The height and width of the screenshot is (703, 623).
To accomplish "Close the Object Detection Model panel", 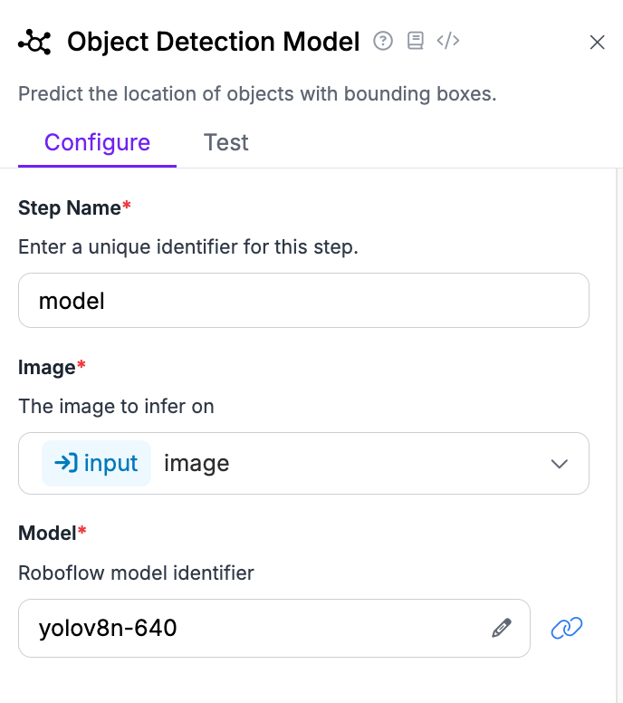I will (x=597, y=42).
